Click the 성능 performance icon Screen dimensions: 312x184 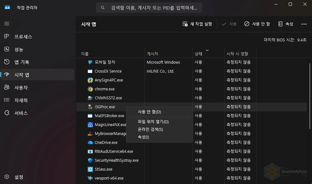[7, 49]
